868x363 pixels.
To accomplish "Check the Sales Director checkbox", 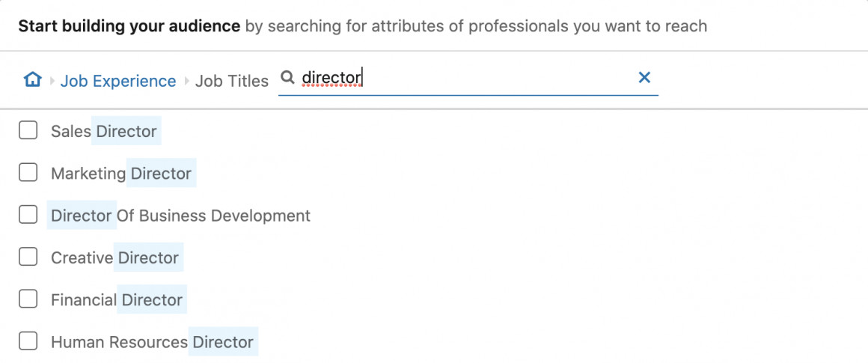I will coord(28,130).
